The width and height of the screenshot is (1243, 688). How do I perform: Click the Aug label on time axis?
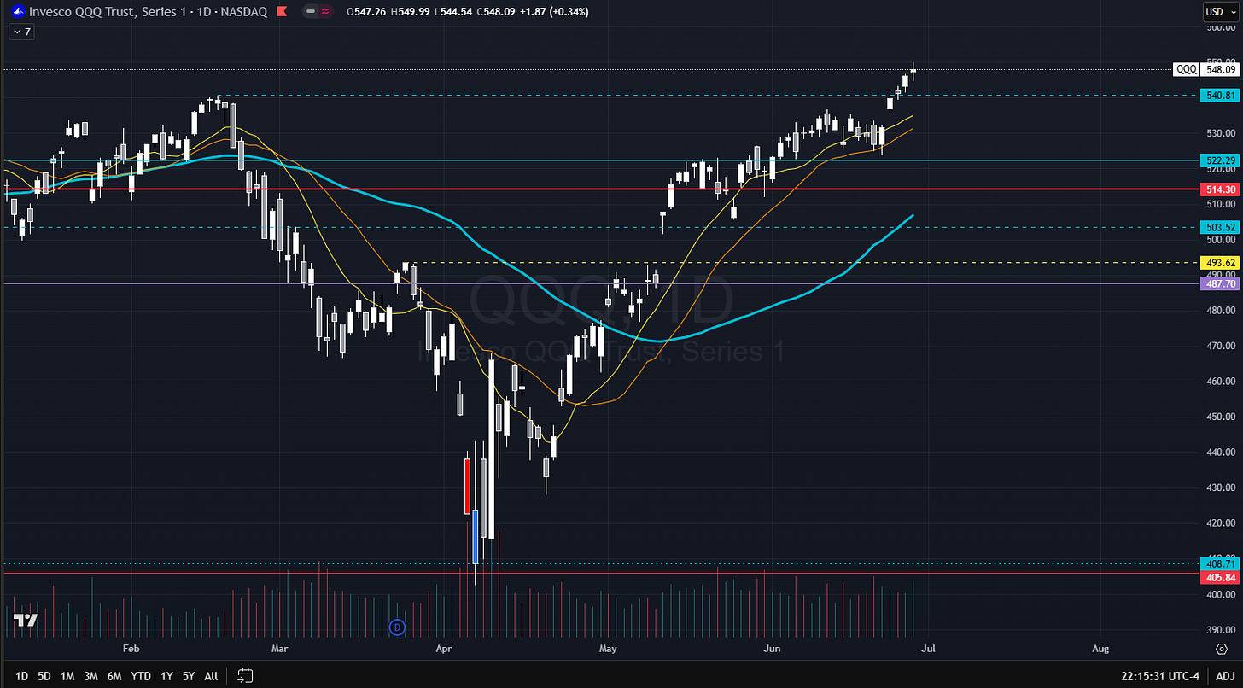point(1100,649)
